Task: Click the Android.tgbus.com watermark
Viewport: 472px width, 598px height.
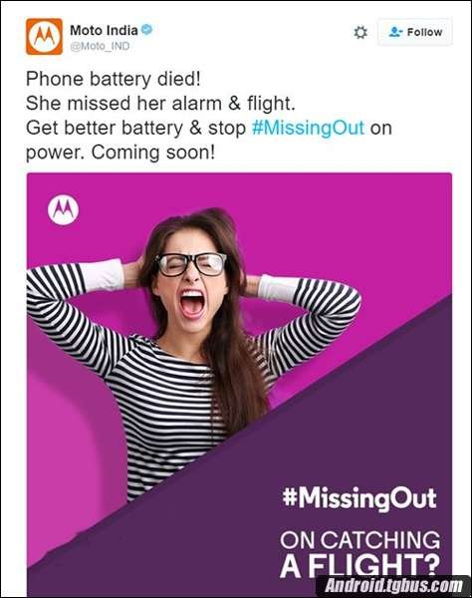Action: 394,585
